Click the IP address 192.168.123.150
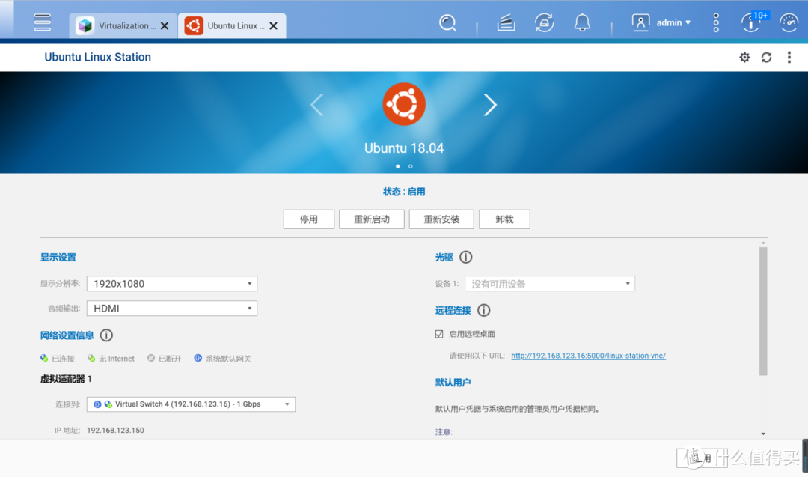Viewport: 808px width, 477px height. [115, 430]
